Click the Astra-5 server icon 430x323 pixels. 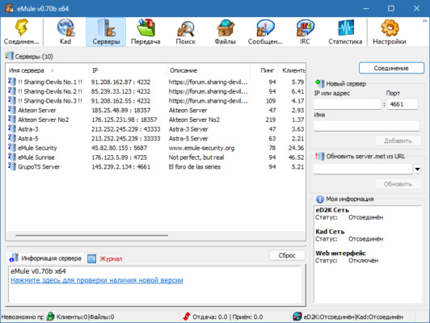[x=12, y=138]
